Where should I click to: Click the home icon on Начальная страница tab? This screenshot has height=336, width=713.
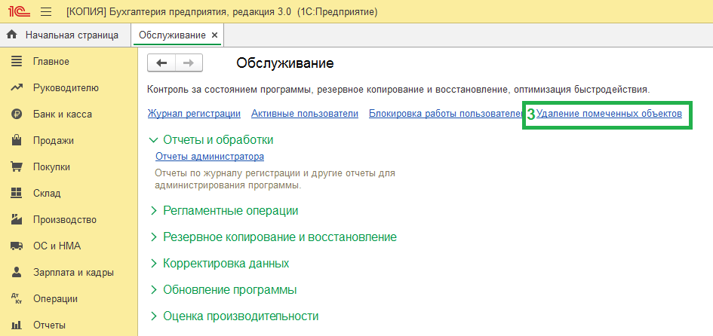(x=12, y=35)
